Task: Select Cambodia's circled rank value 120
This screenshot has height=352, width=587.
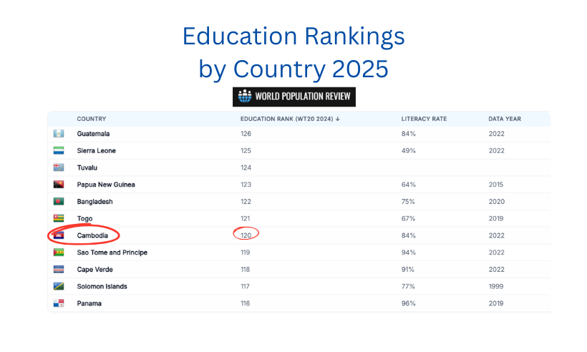Action: tap(246, 235)
